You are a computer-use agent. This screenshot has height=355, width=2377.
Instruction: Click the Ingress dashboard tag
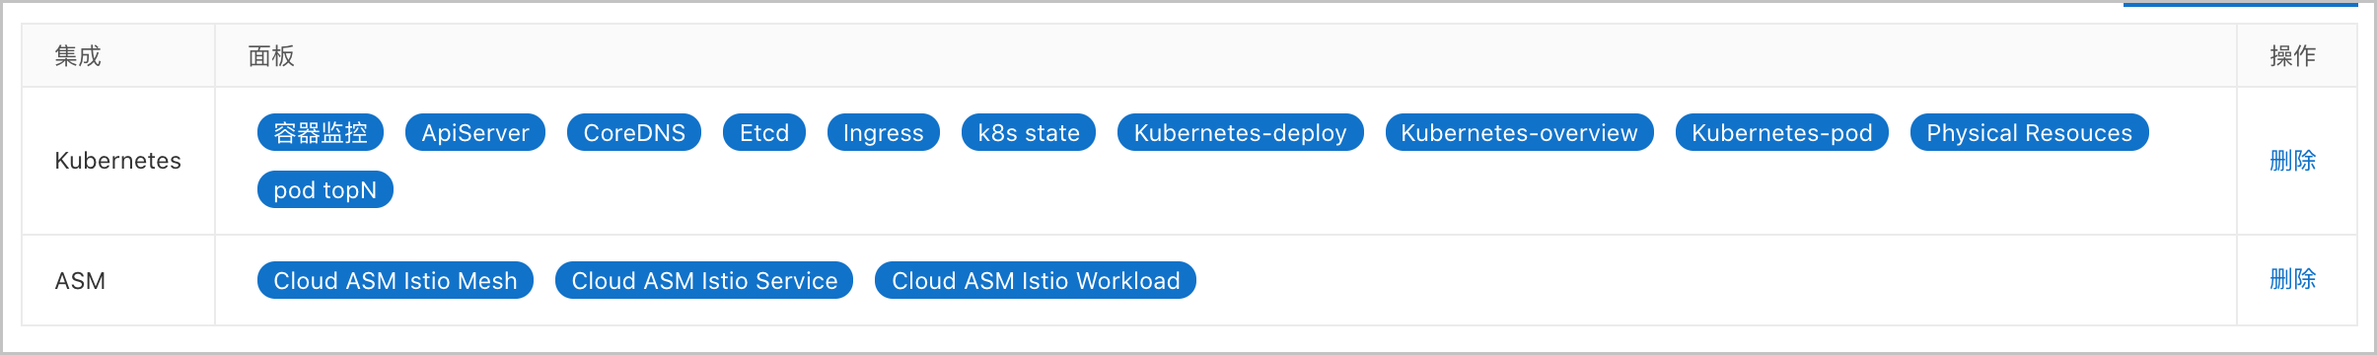point(884,132)
